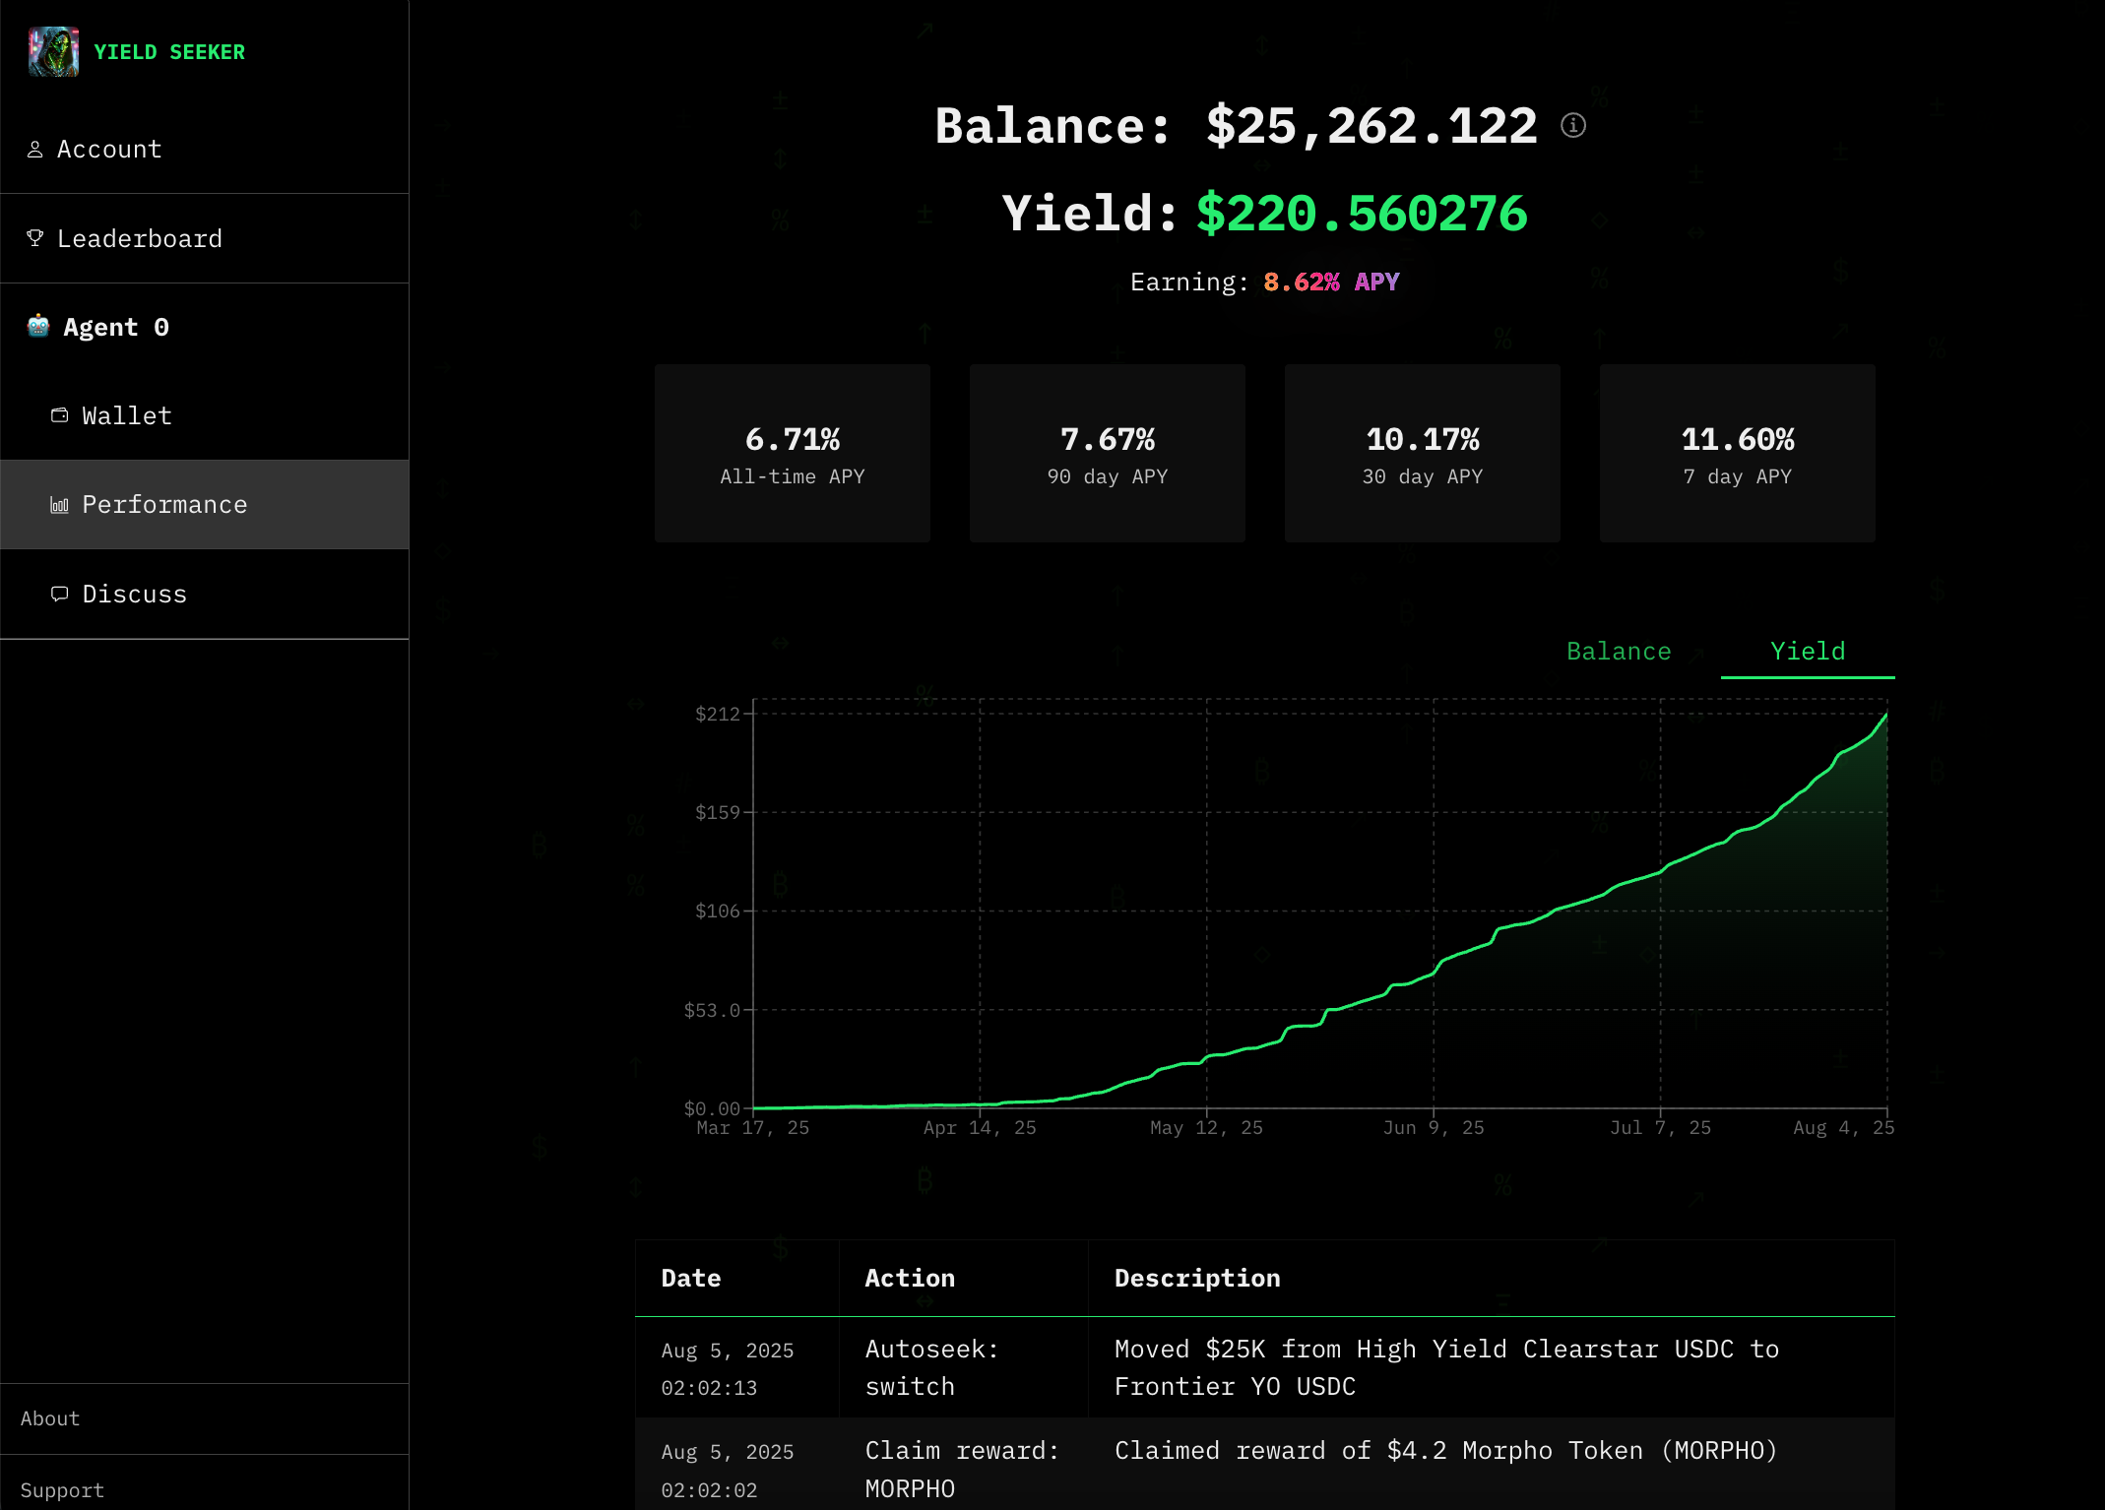The width and height of the screenshot is (2105, 1510).
Task: Click the Yield Seeker logo avatar
Action: (53, 52)
